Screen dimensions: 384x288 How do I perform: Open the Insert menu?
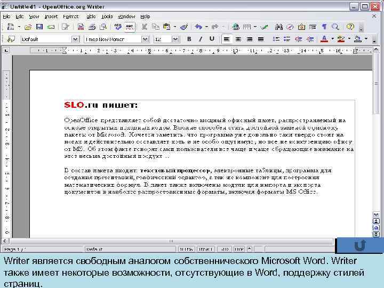coord(51,17)
